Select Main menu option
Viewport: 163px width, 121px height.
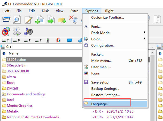(x=115, y=61)
